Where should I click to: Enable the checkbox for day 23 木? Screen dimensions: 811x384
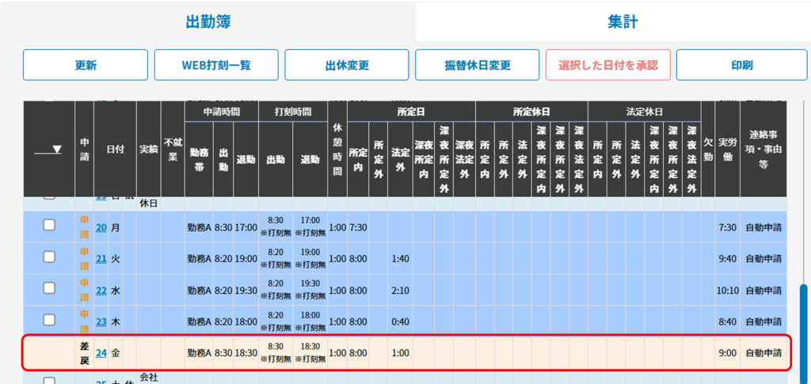click(49, 321)
